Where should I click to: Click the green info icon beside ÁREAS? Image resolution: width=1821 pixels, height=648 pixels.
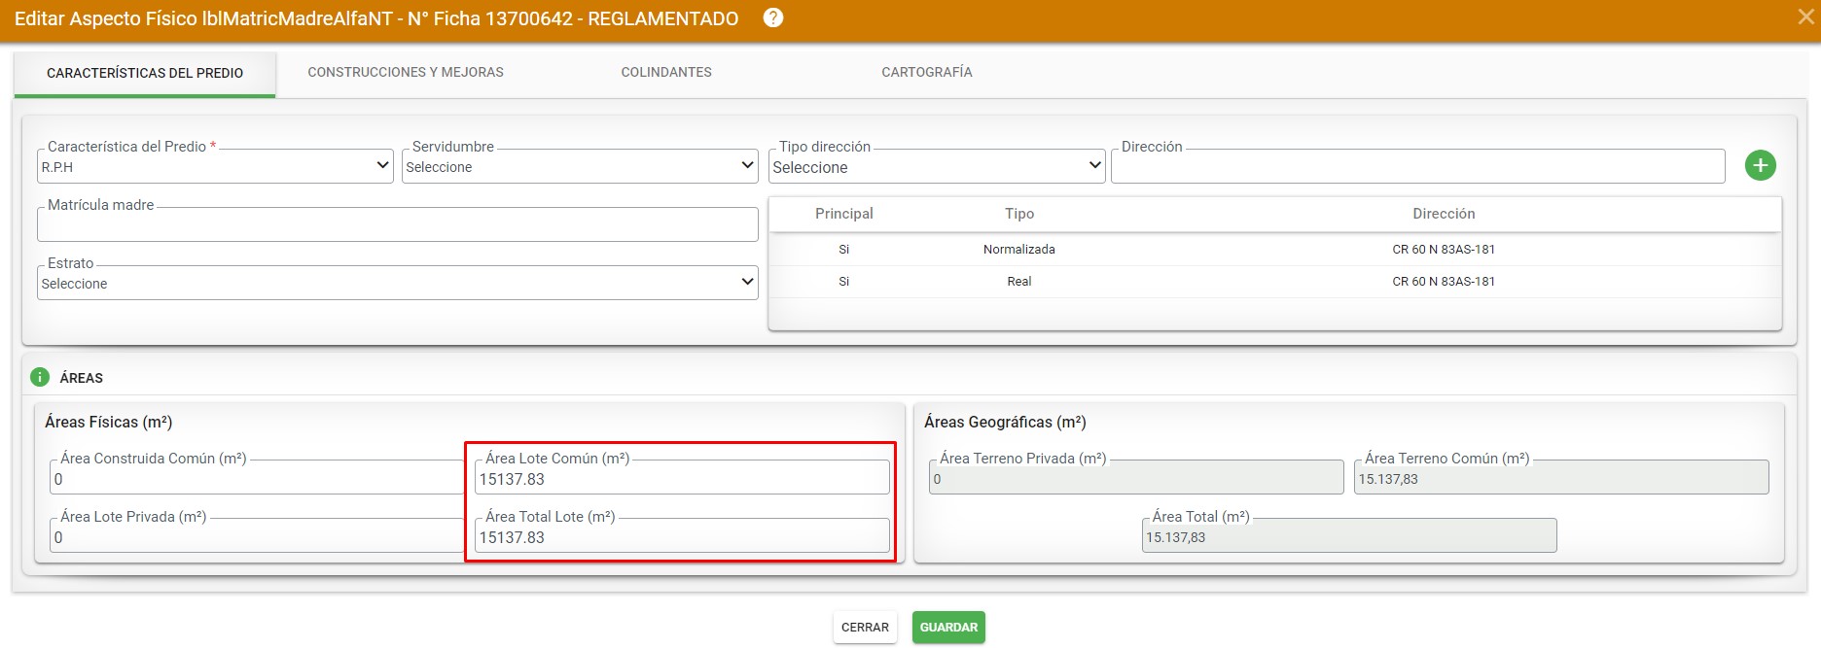point(40,378)
